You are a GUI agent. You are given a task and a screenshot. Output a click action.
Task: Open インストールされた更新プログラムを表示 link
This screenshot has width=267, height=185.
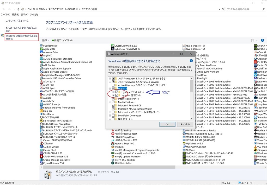click(x=21, y=29)
